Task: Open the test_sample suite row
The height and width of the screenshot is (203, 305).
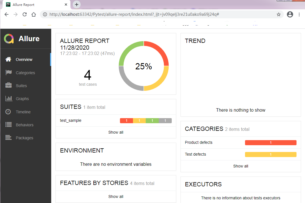Action: 116,121
